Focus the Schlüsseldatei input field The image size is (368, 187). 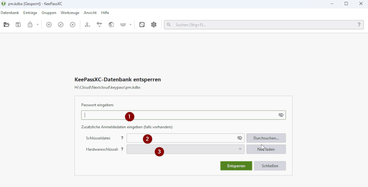185,138
